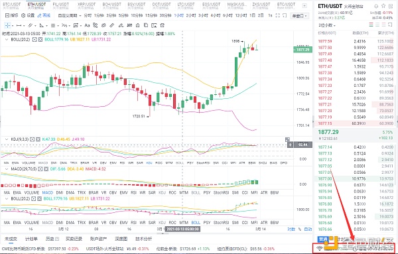The height and width of the screenshot is (254, 398).
Task: Select the rectangle shape tool
Action: coord(76,25)
